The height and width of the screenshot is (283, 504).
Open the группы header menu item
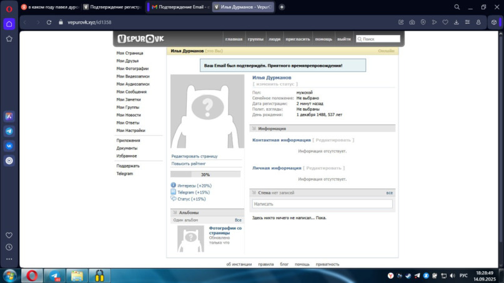(255, 39)
